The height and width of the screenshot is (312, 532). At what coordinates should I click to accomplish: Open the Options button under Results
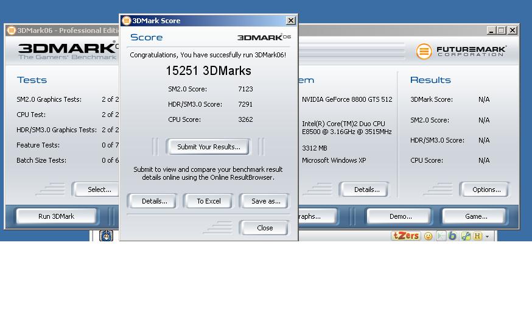(x=486, y=190)
